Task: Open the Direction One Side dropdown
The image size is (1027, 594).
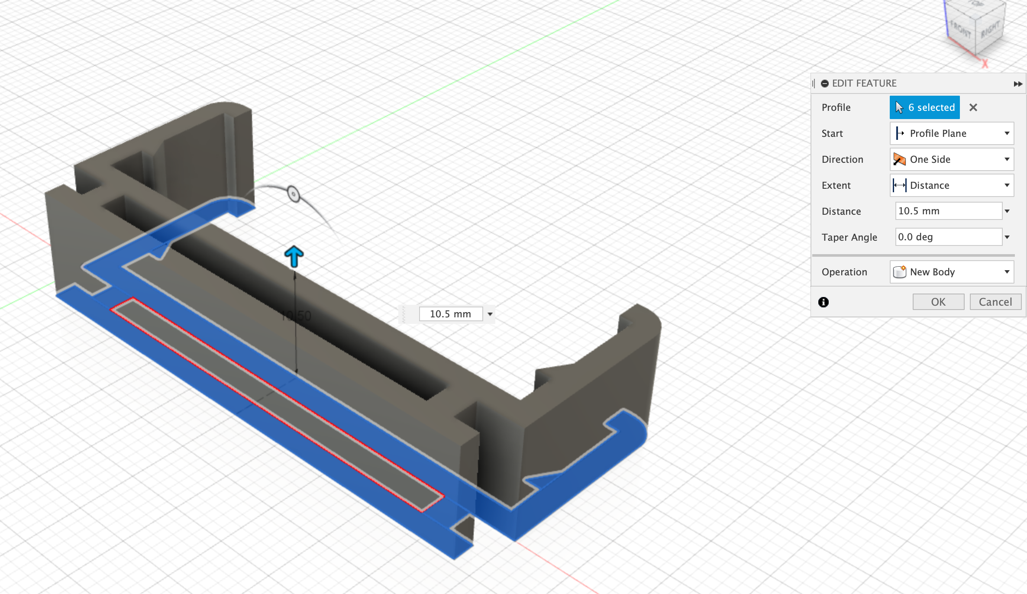Action: click(952, 159)
